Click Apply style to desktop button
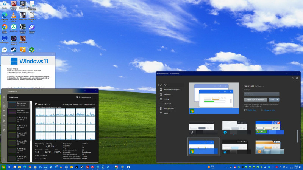303x170 pixels. [x=255, y=100]
